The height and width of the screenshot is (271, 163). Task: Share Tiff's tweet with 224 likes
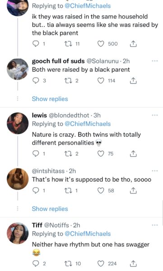133,264
